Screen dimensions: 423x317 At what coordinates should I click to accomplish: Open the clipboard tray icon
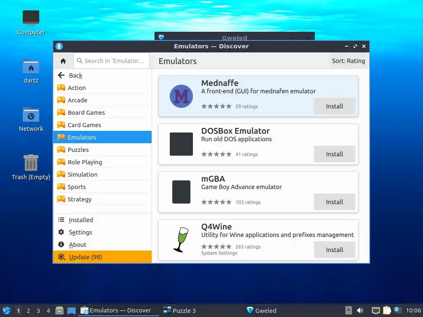[x=387, y=310]
